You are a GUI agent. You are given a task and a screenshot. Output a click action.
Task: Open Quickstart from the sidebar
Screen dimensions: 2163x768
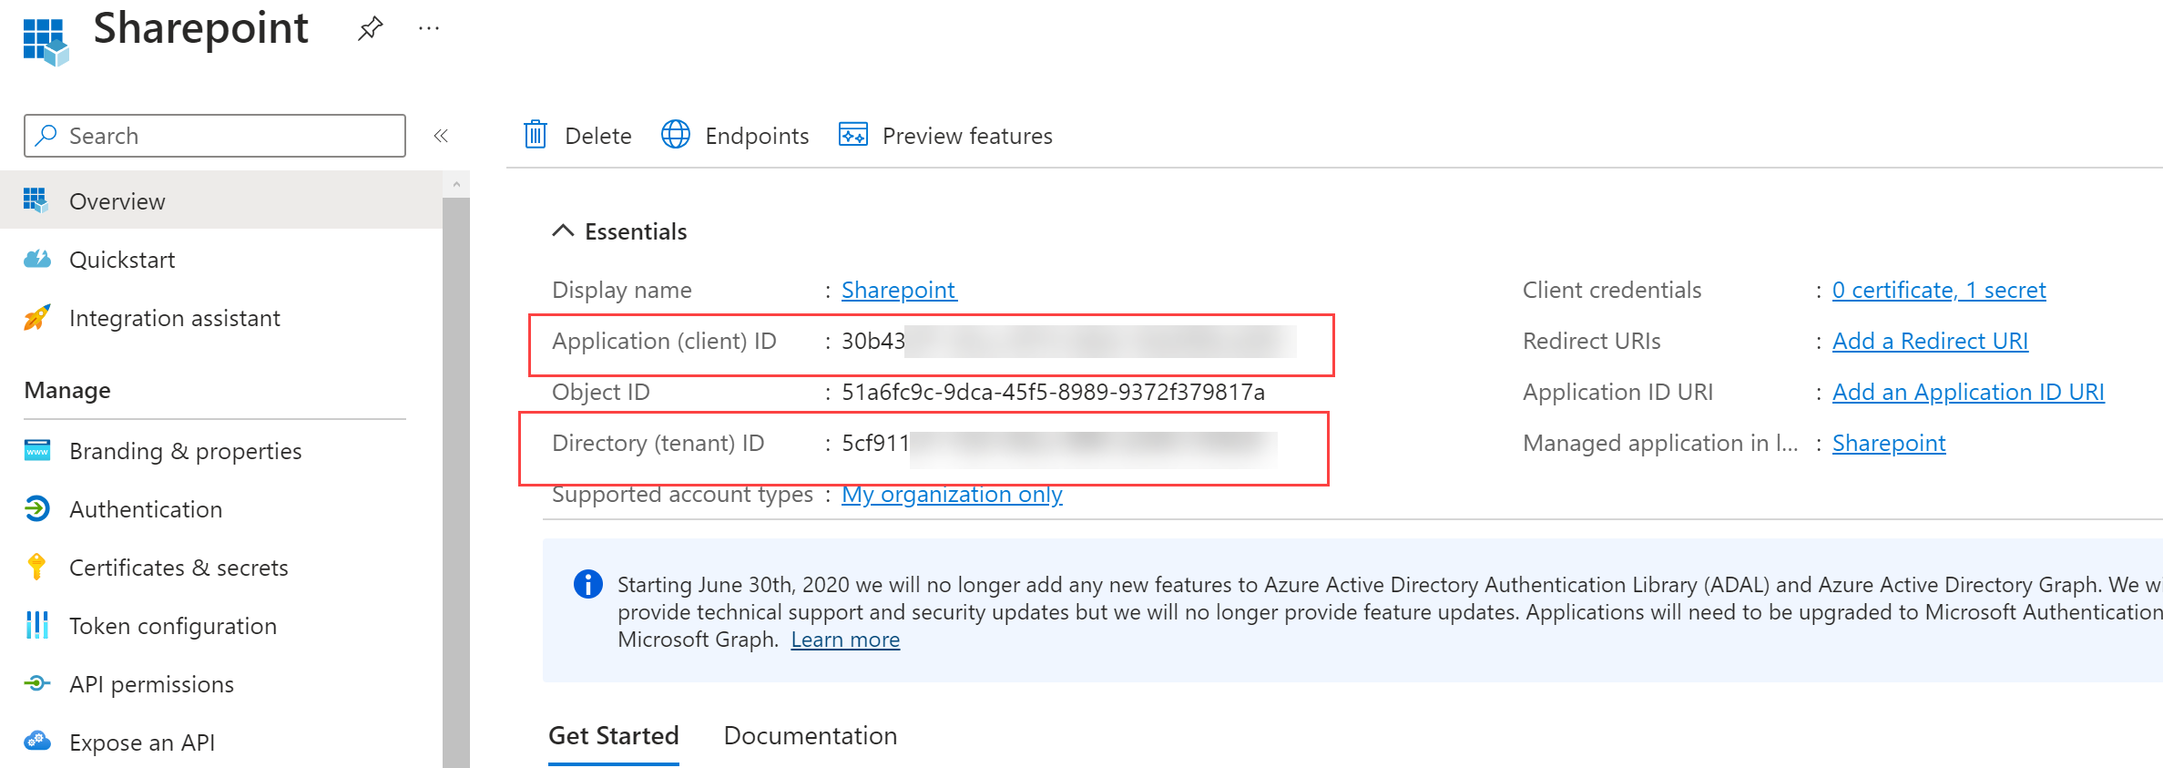coord(122,260)
